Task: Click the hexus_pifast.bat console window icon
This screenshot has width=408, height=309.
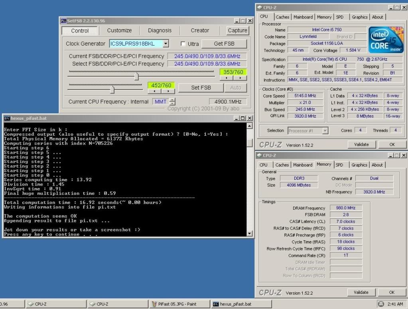Action: tap(7, 118)
